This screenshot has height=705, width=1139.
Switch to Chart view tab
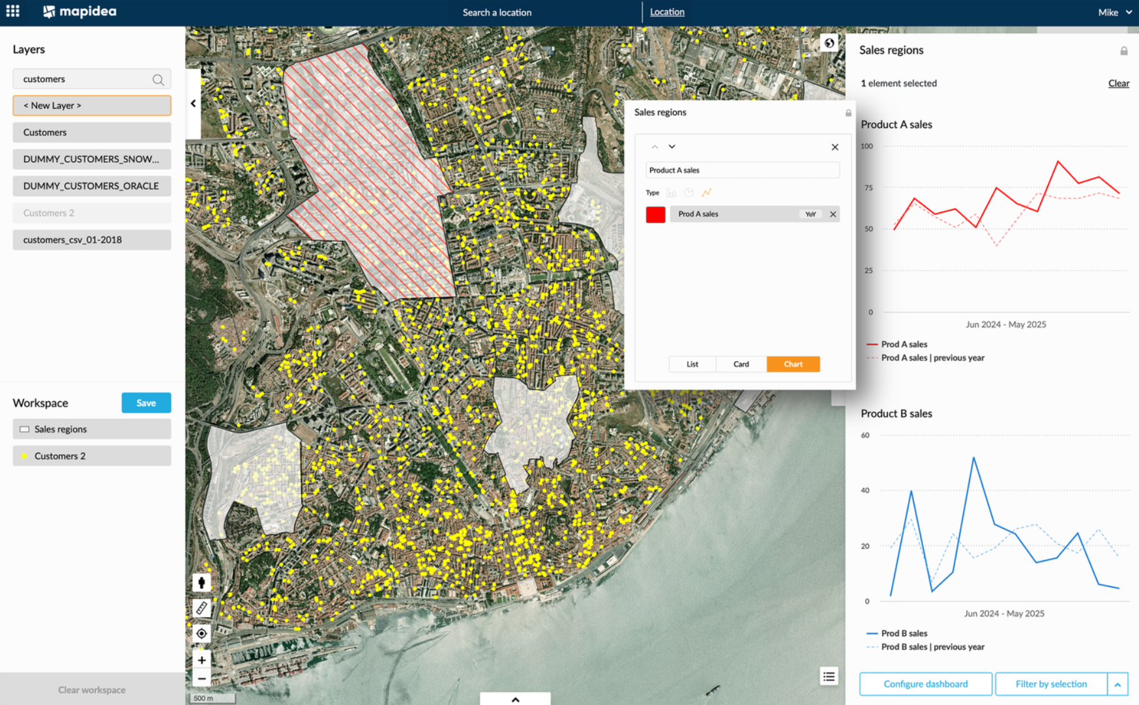click(x=793, y=364)
